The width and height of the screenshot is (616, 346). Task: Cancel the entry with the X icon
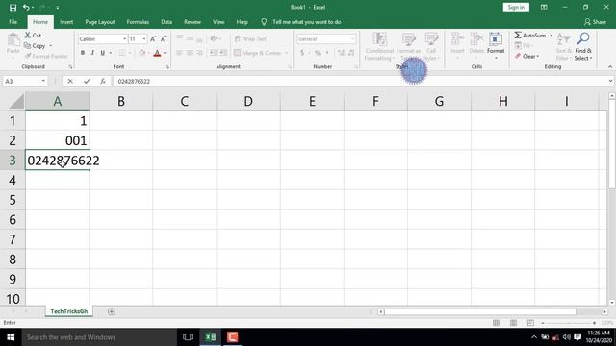70,81
